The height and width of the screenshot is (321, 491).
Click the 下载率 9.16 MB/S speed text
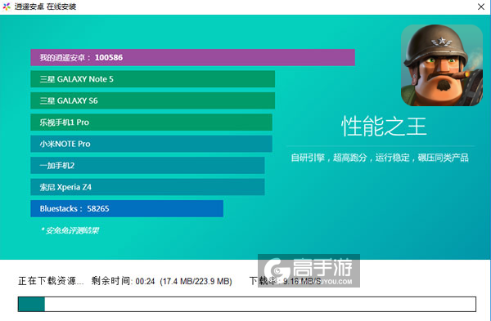(286, 281)
